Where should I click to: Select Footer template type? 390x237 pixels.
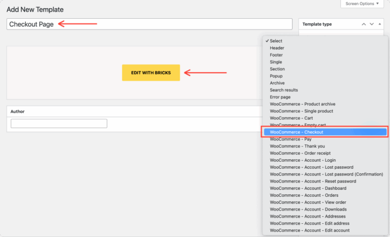point(326,55)
